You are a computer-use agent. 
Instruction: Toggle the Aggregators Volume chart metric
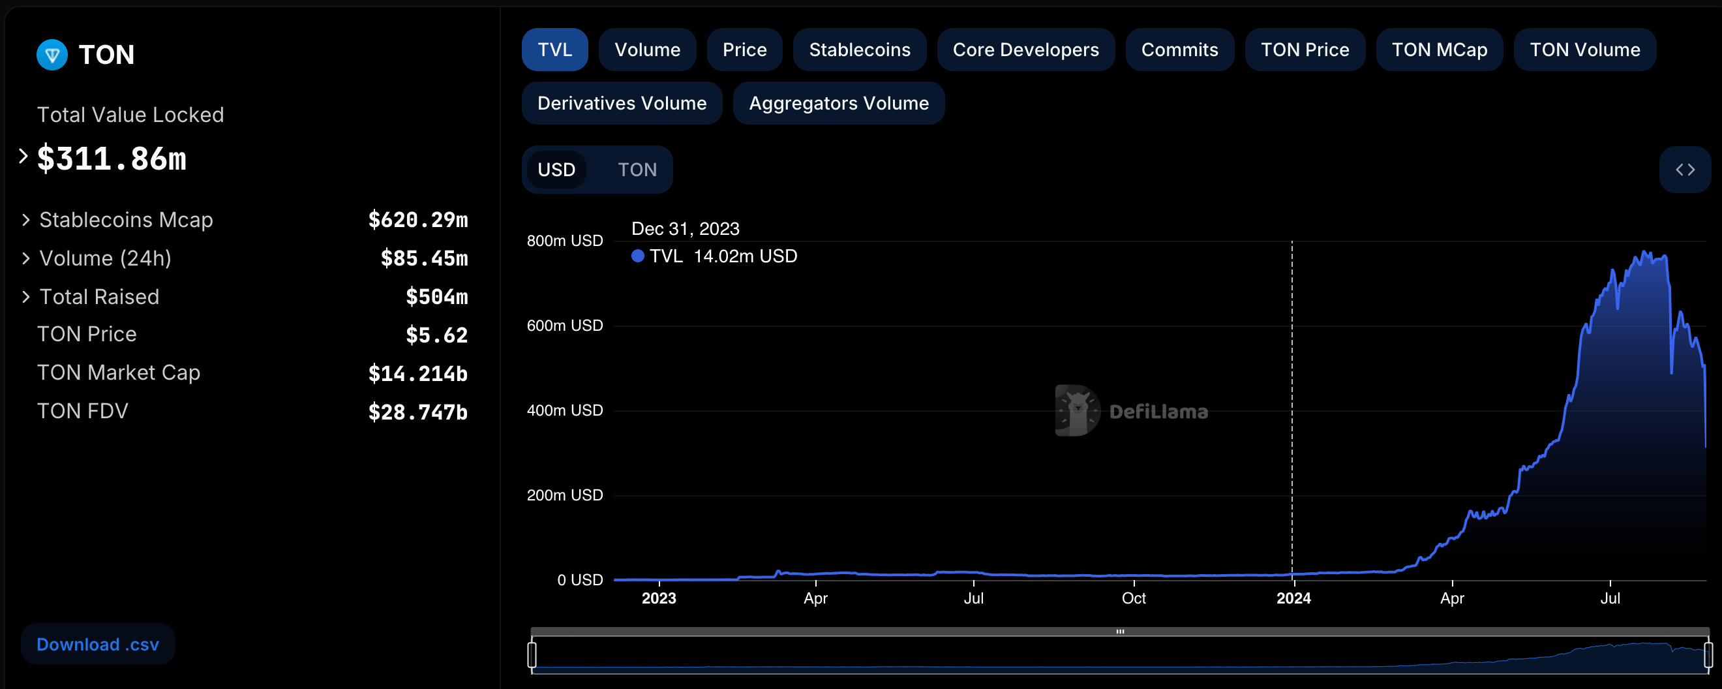coord(838,103)
